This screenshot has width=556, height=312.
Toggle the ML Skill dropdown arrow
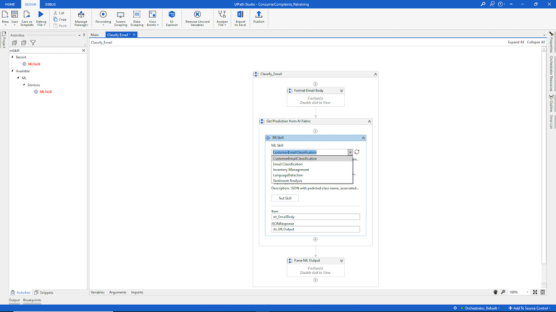coord(350,152)
